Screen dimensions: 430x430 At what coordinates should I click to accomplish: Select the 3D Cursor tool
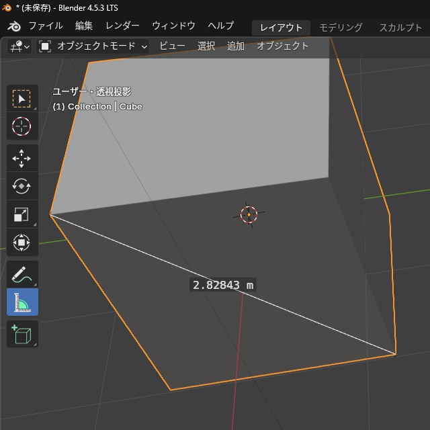[x=22, y=126]
